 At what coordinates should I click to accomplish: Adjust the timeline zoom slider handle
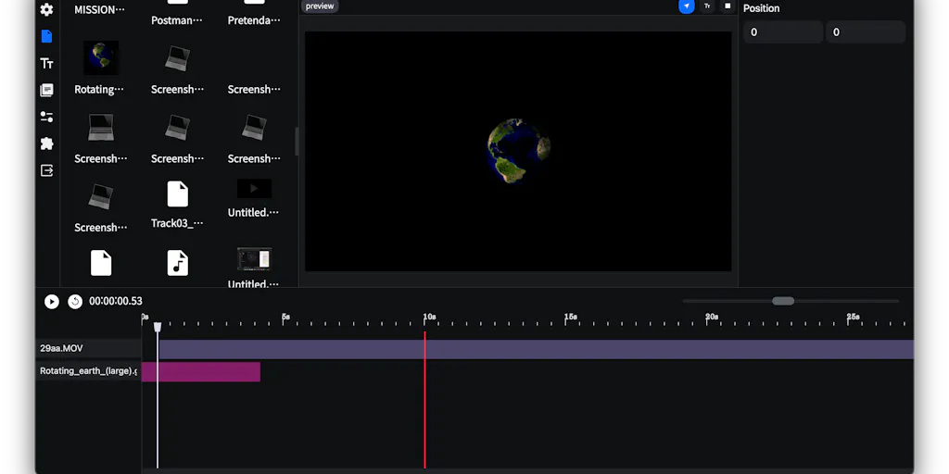[x=783, y=301]
